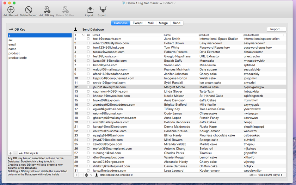The width and height of the screenshot is (296, 185).
Task: Open the Export toolbar icon
Action: [x=103, y=10]
